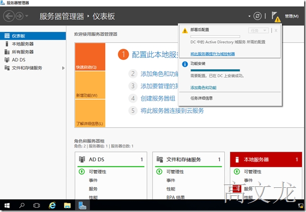Open File Explorer from taskbar

pos(67,205)
